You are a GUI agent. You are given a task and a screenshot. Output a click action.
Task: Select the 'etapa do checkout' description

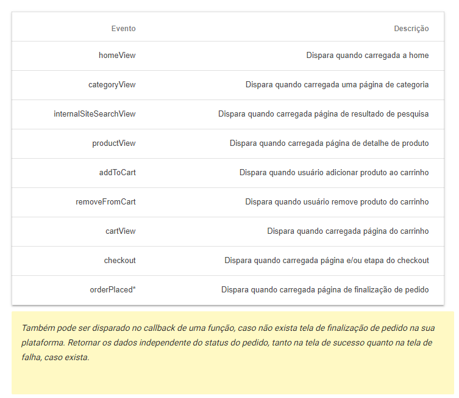point(327,261)
